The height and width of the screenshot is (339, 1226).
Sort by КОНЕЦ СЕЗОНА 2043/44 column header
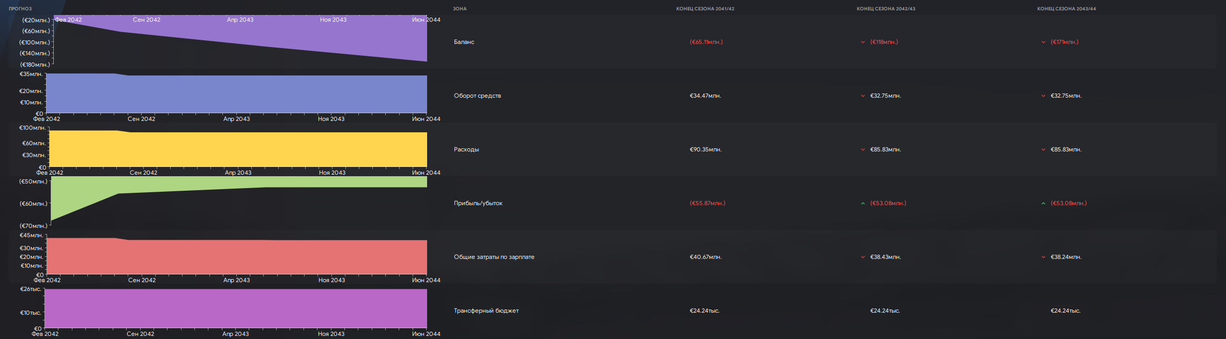pyautogui.click(x=1066, y=9)
